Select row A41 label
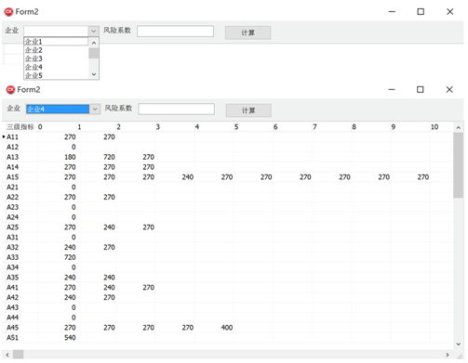The width and height of the screenshot is (468, 363). [x=12, y=288]
